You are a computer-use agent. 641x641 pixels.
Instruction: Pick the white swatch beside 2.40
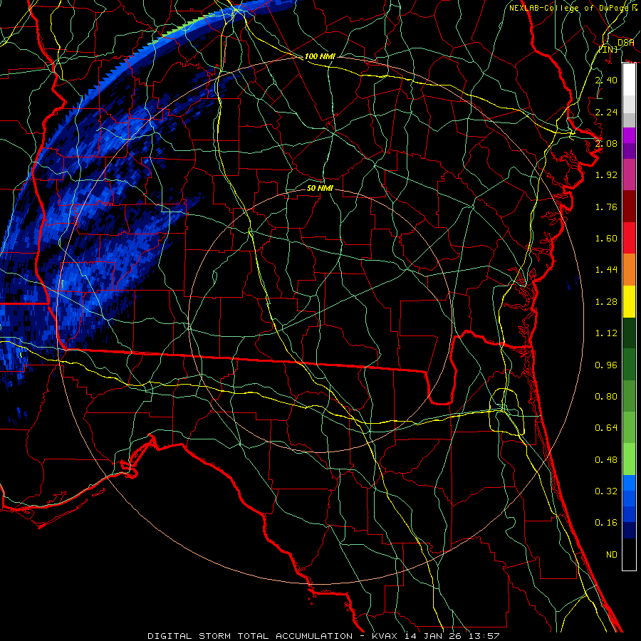tap(629, 79)
